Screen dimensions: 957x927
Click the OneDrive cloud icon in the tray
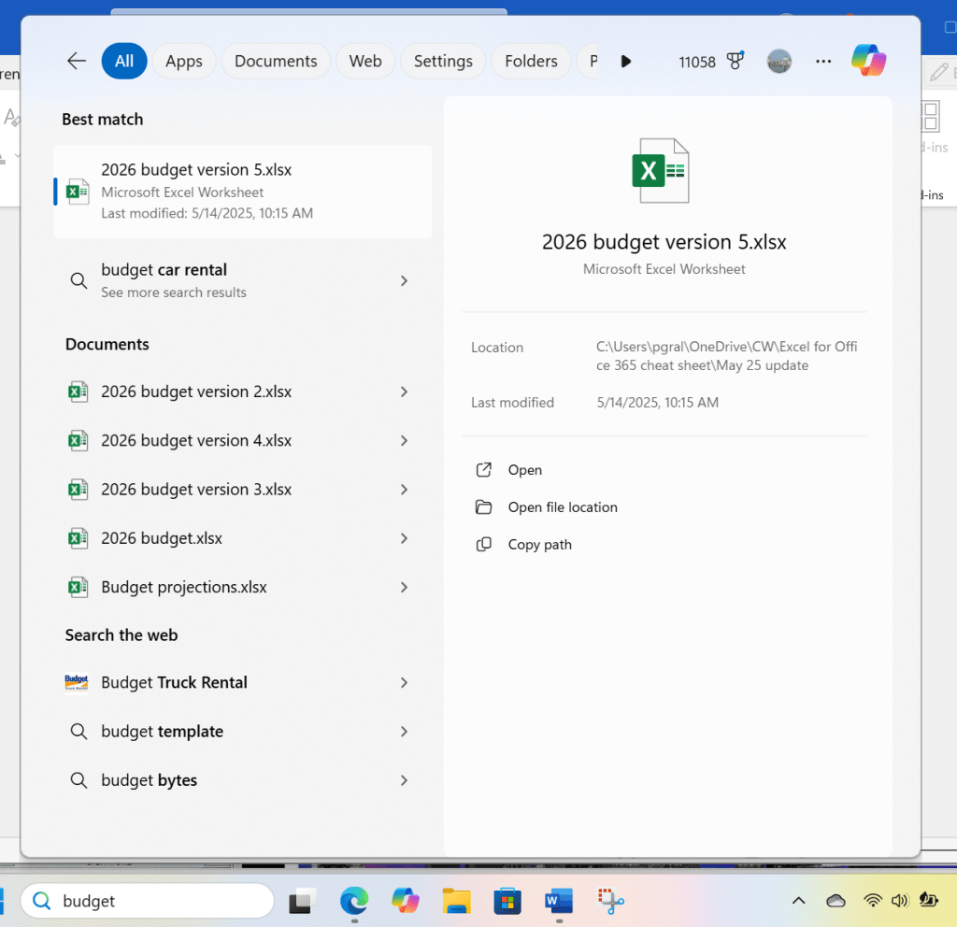point(836,900)
